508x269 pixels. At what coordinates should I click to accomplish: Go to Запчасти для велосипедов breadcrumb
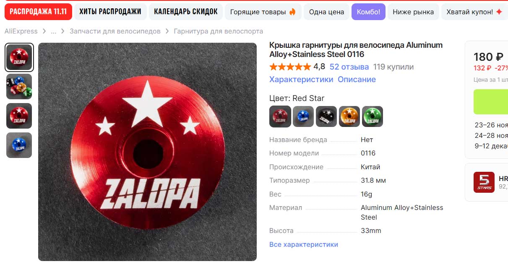coord(115,31)
